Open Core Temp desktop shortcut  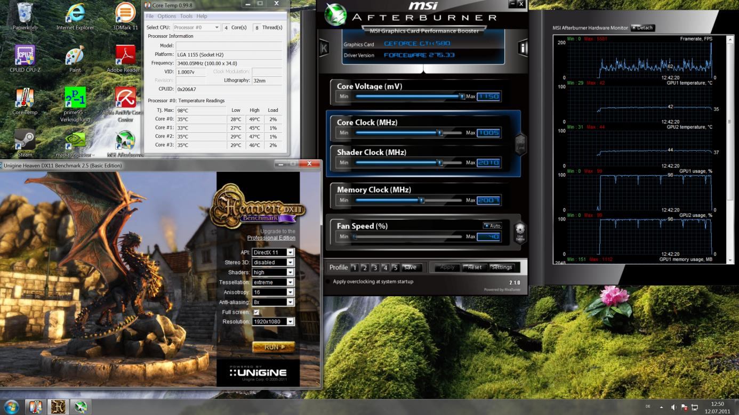(25, 102)
